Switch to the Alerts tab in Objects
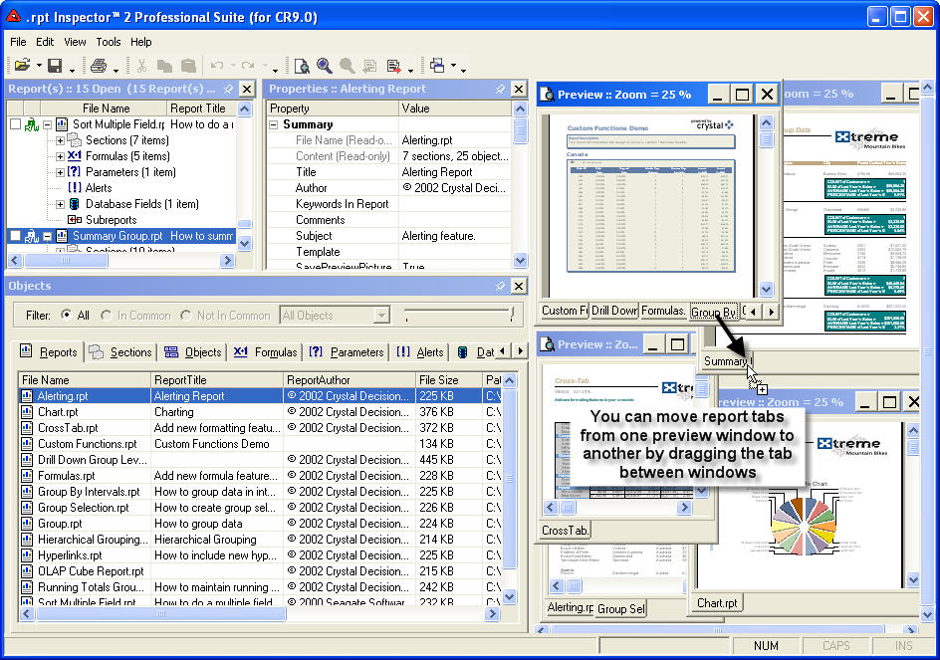940x660 pixels. 420,351
